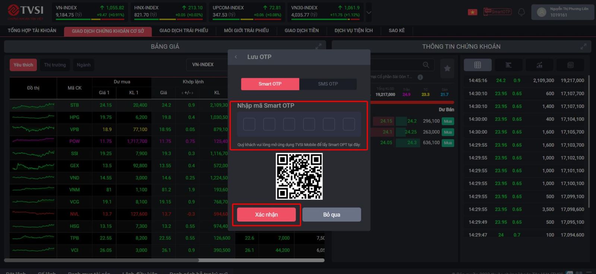Add stock to favorites with star icon
The height and width of the screenshot is (274, 596).
tap(447, 68)
